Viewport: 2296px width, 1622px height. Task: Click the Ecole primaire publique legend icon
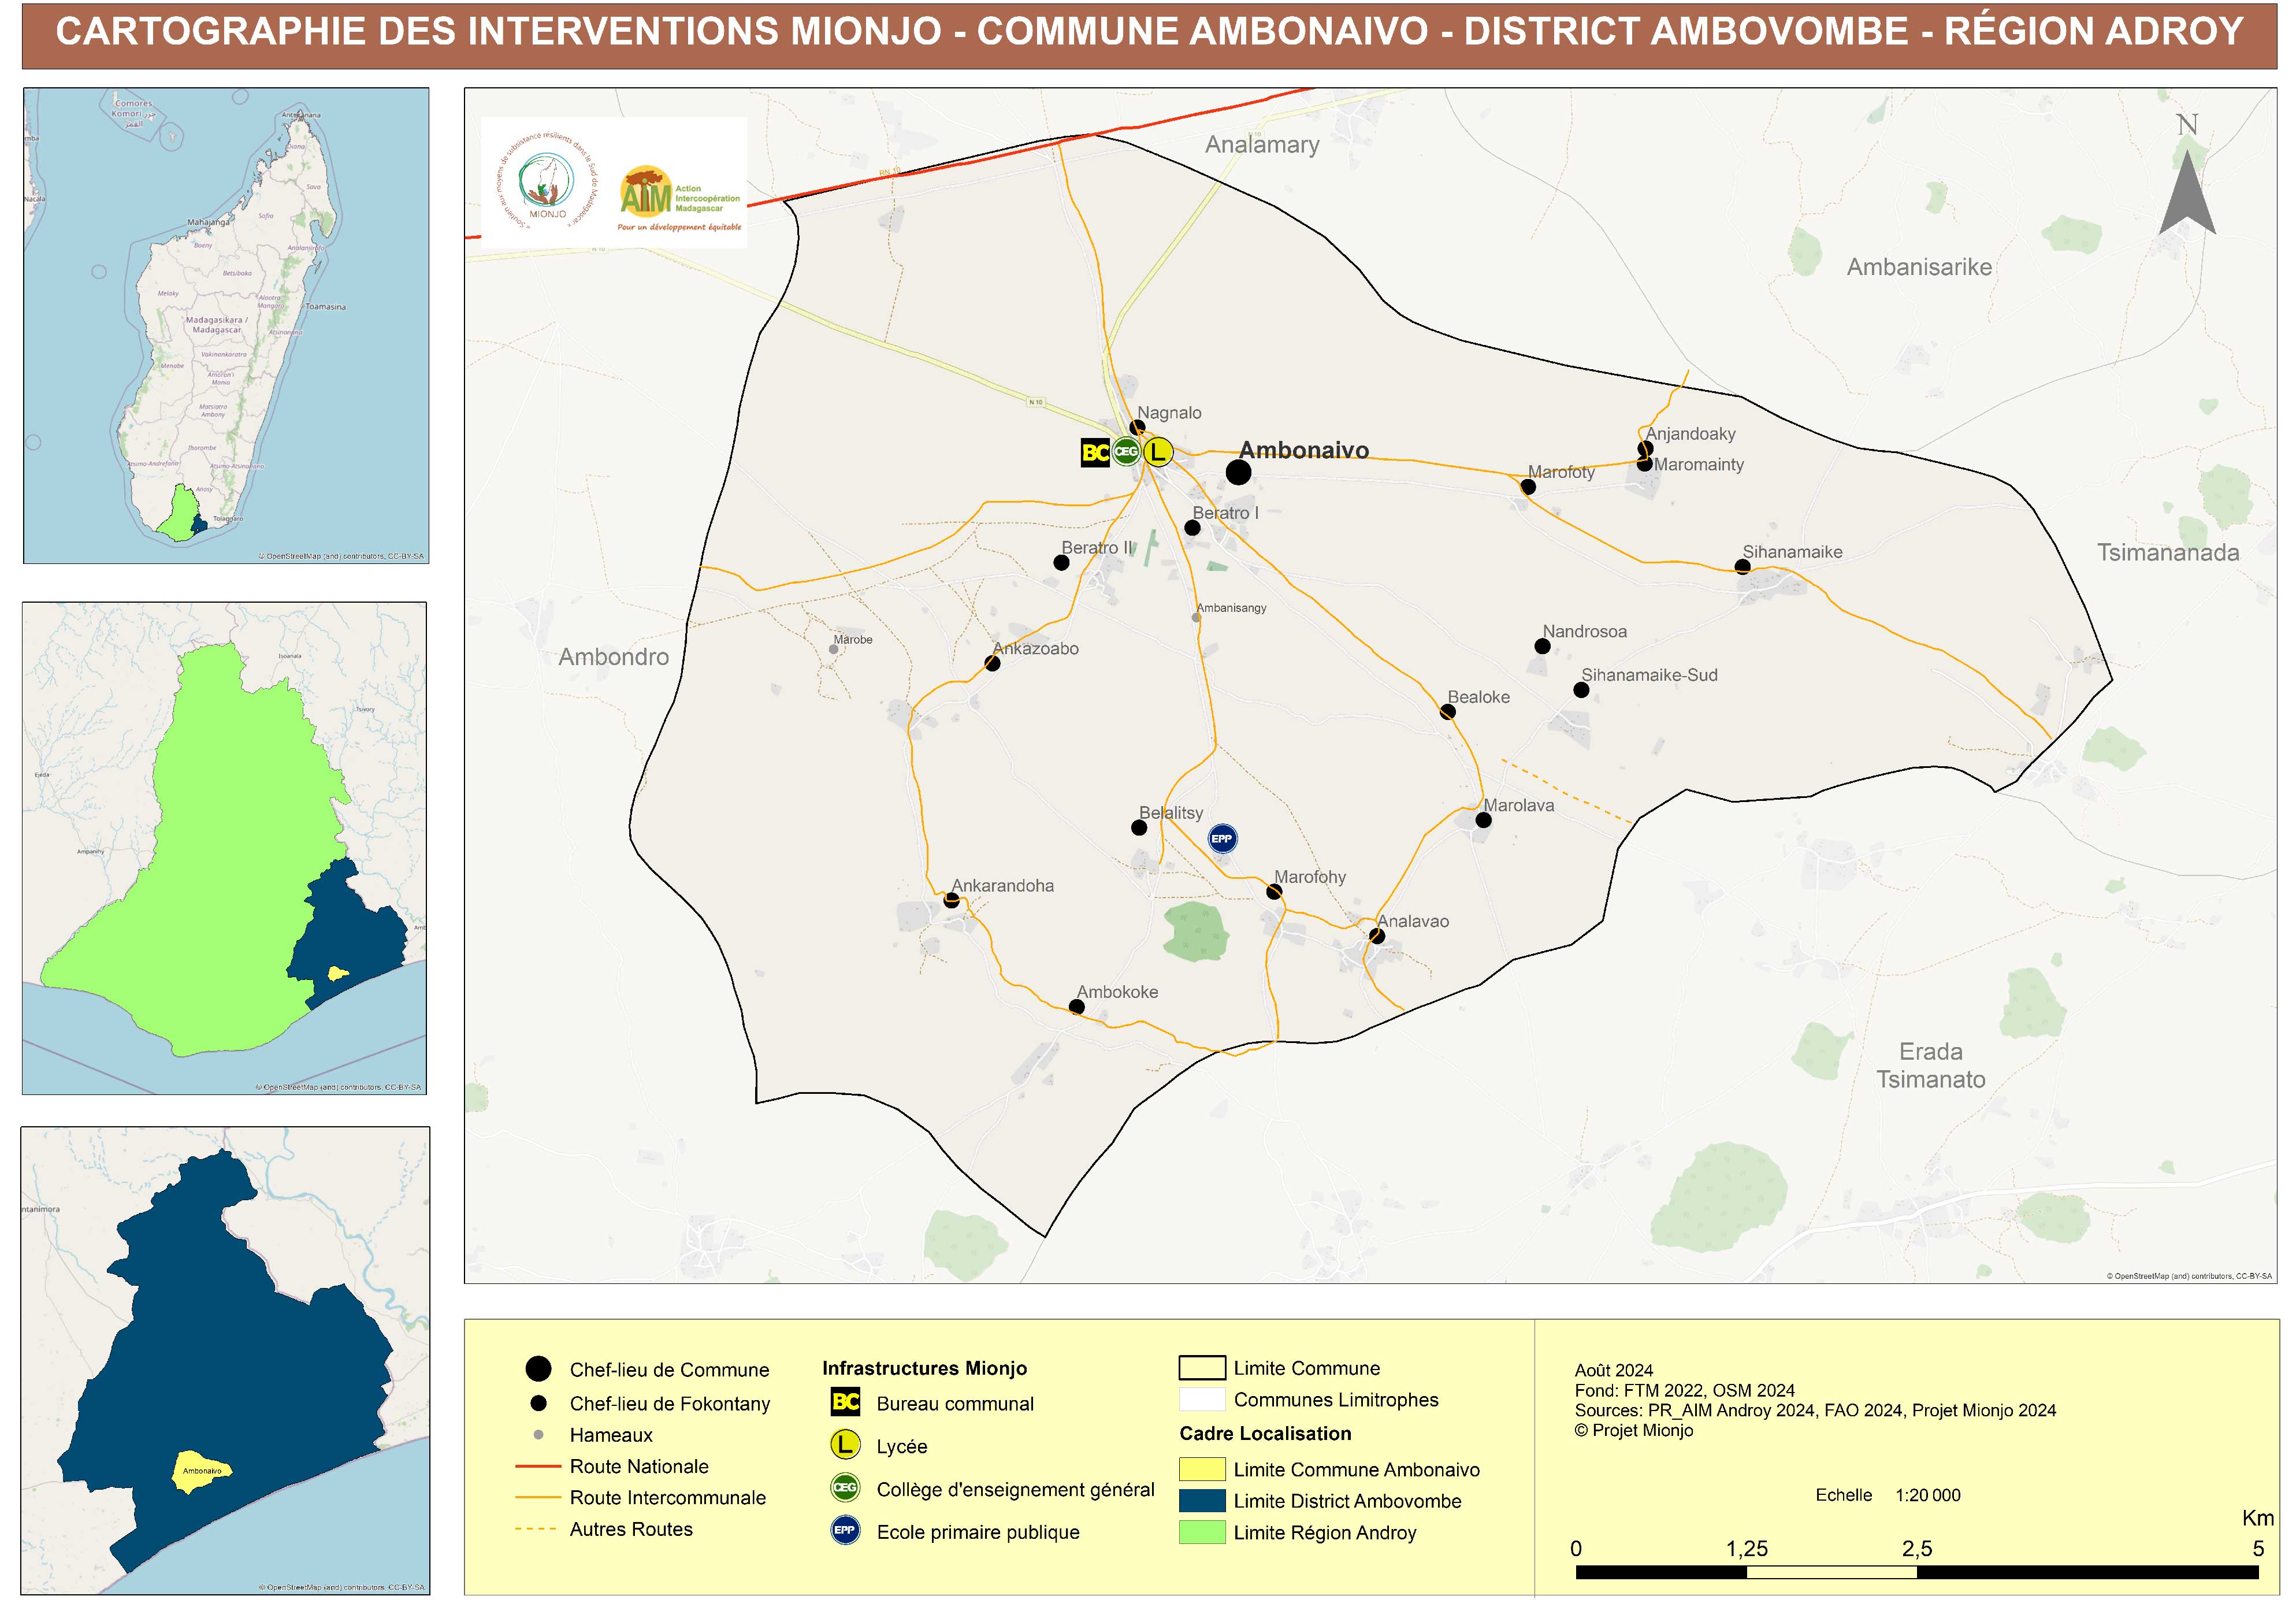pyautogui.click(x=845, y=1531)
